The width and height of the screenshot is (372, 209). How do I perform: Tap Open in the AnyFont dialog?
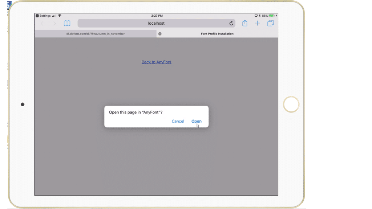tap(197, 121)
